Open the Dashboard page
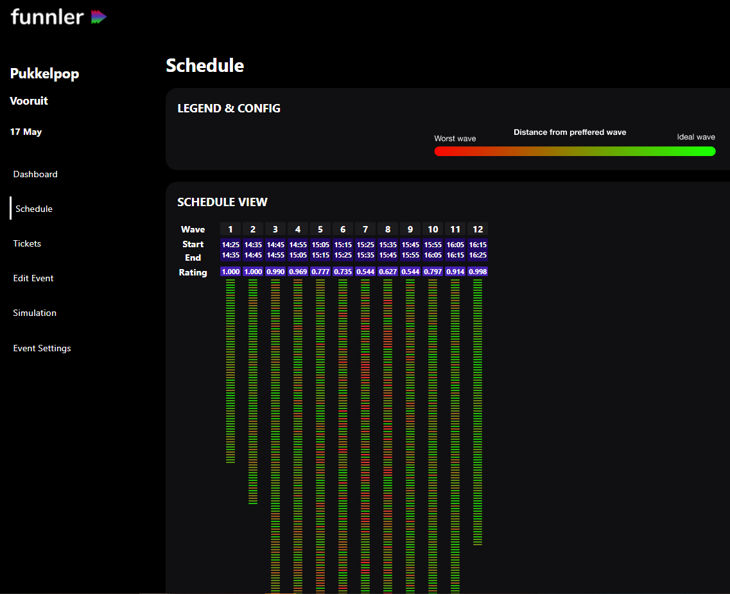The width and height of the screenshot is (730, 594). pyautogui.click(x=35, y=174)
